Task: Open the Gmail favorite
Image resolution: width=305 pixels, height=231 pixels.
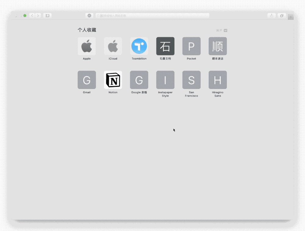Action: point(87,80)
